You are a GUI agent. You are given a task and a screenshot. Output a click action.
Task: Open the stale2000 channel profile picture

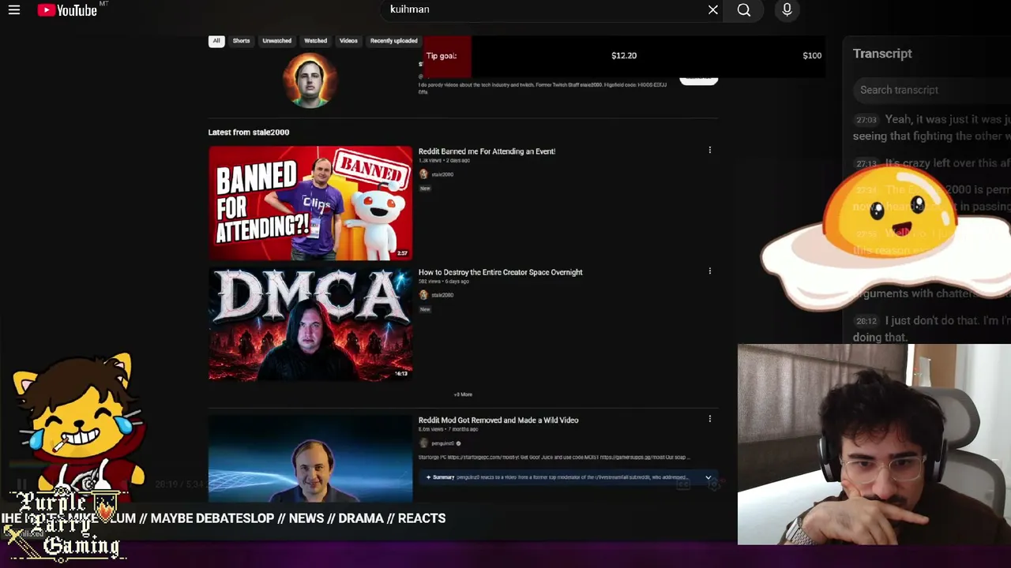pos(310,80)
